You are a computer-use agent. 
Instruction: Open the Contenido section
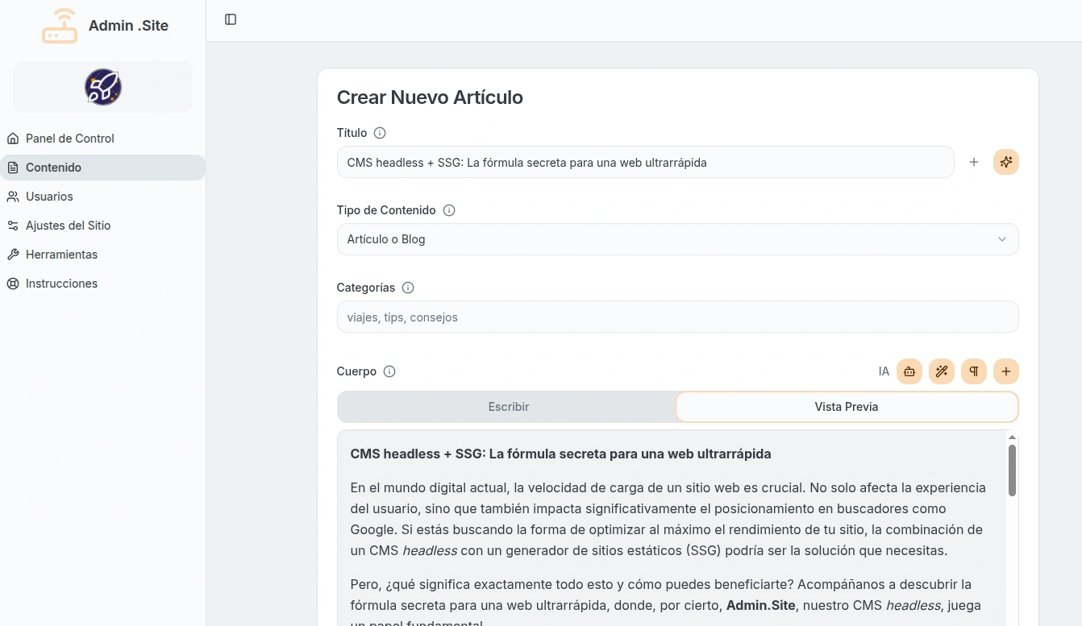(x=53, y=168)
